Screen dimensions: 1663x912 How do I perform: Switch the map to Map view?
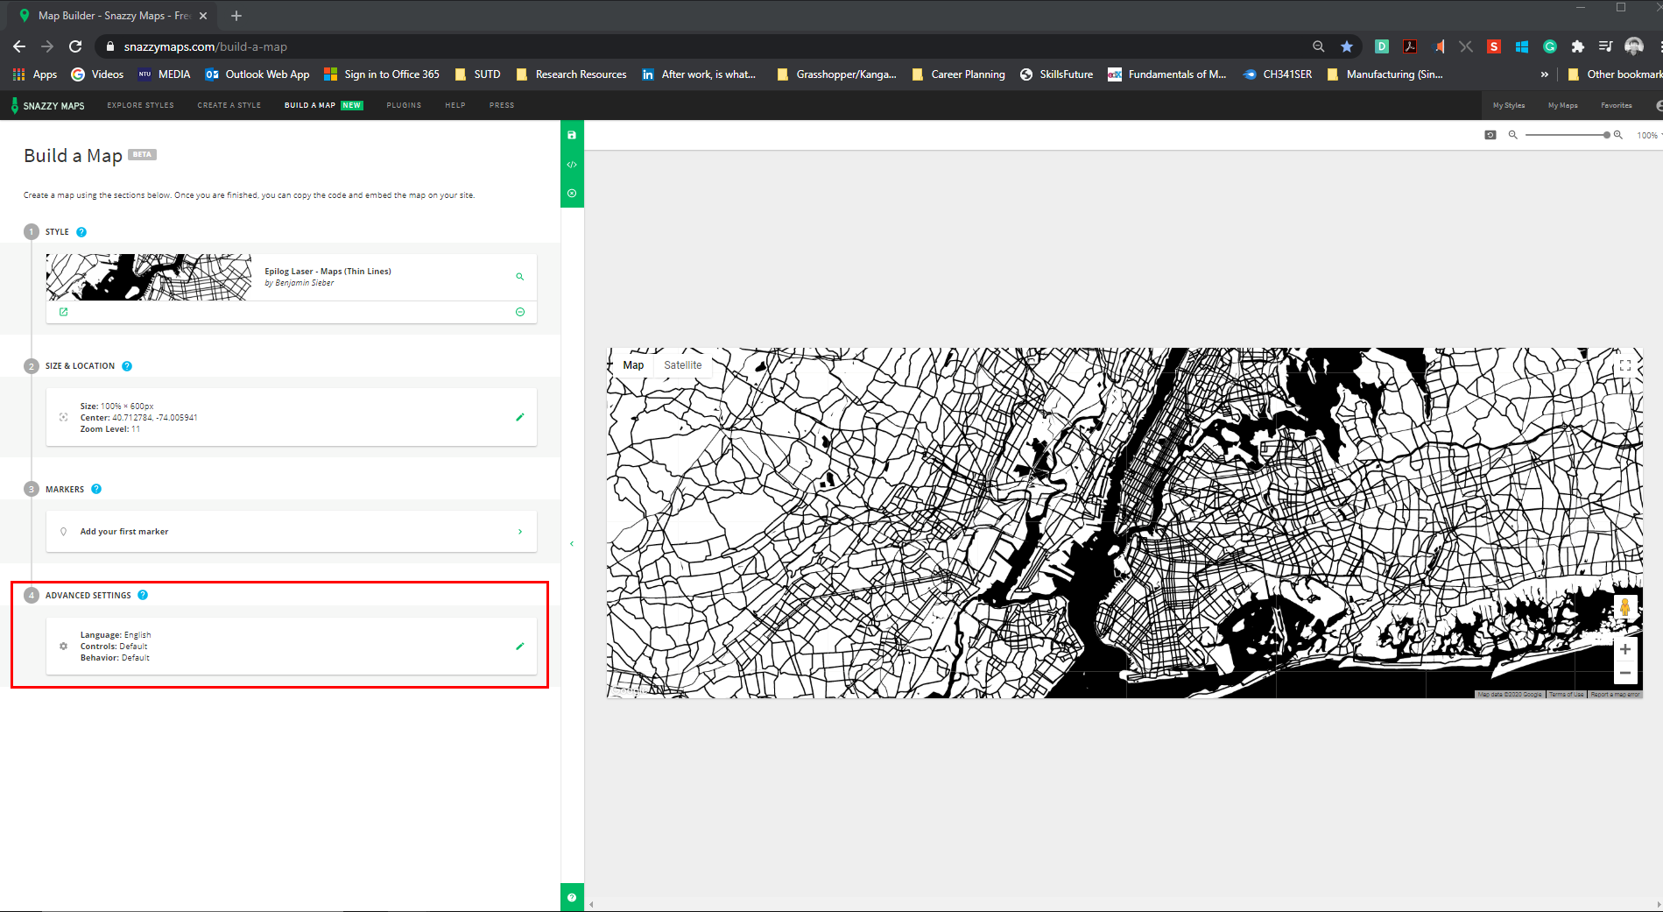(x=633, y=365)
